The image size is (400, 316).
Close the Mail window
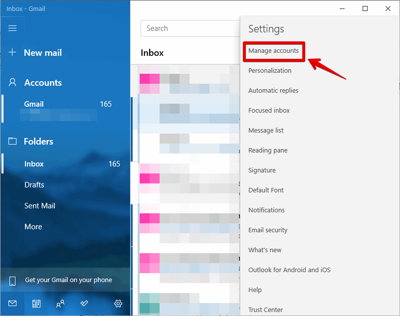coord(388,8)
